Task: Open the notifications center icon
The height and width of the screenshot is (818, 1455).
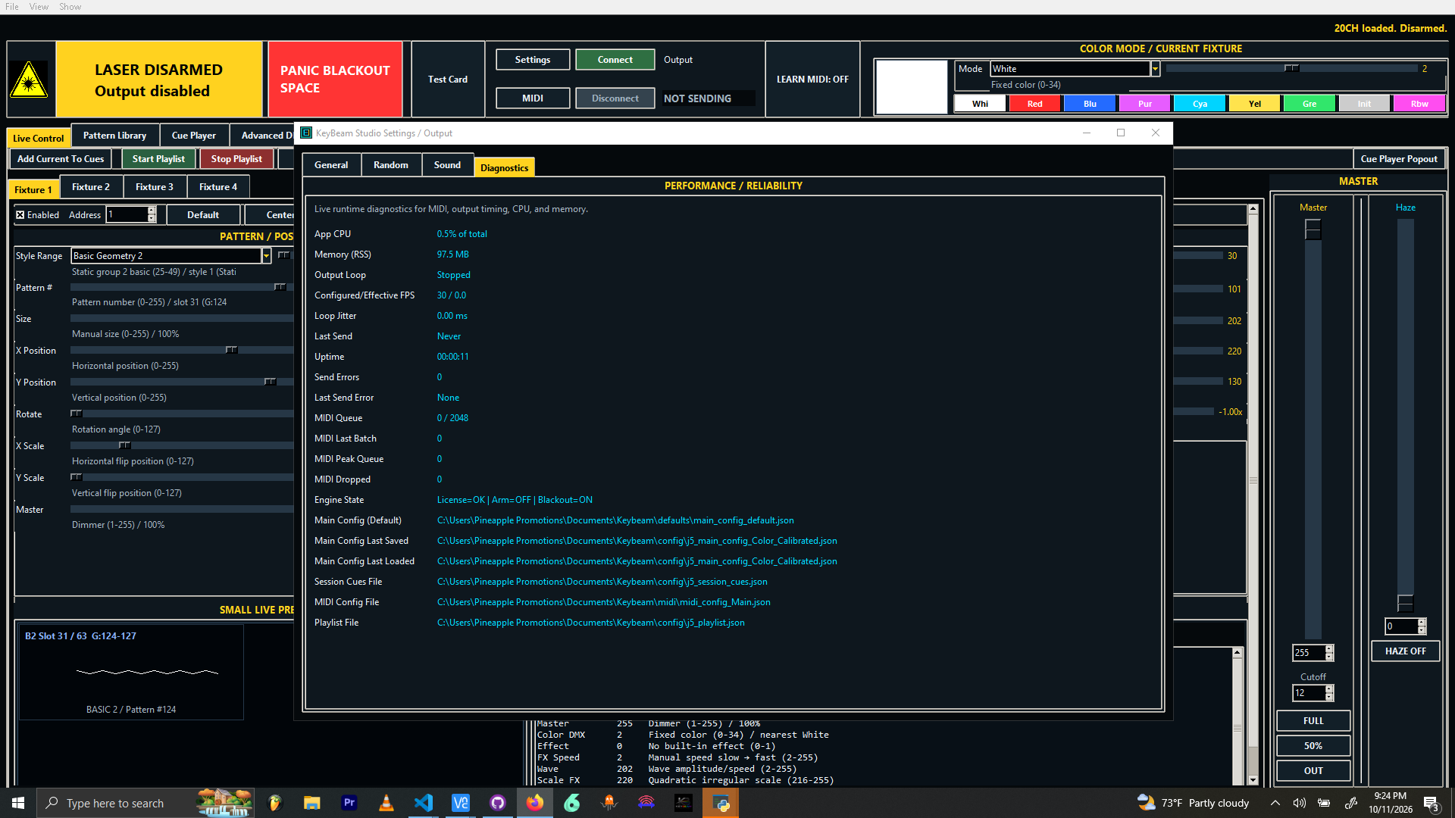Action: (1431, 803)
